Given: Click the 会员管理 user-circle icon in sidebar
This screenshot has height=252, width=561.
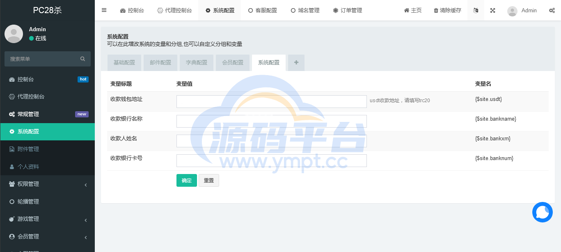Looking at the screenshot, I should pos(12,236).
